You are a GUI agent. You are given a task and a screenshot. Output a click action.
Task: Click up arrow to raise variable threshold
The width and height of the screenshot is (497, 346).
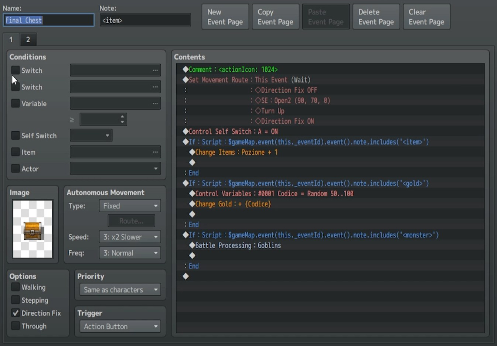(122, 117)
